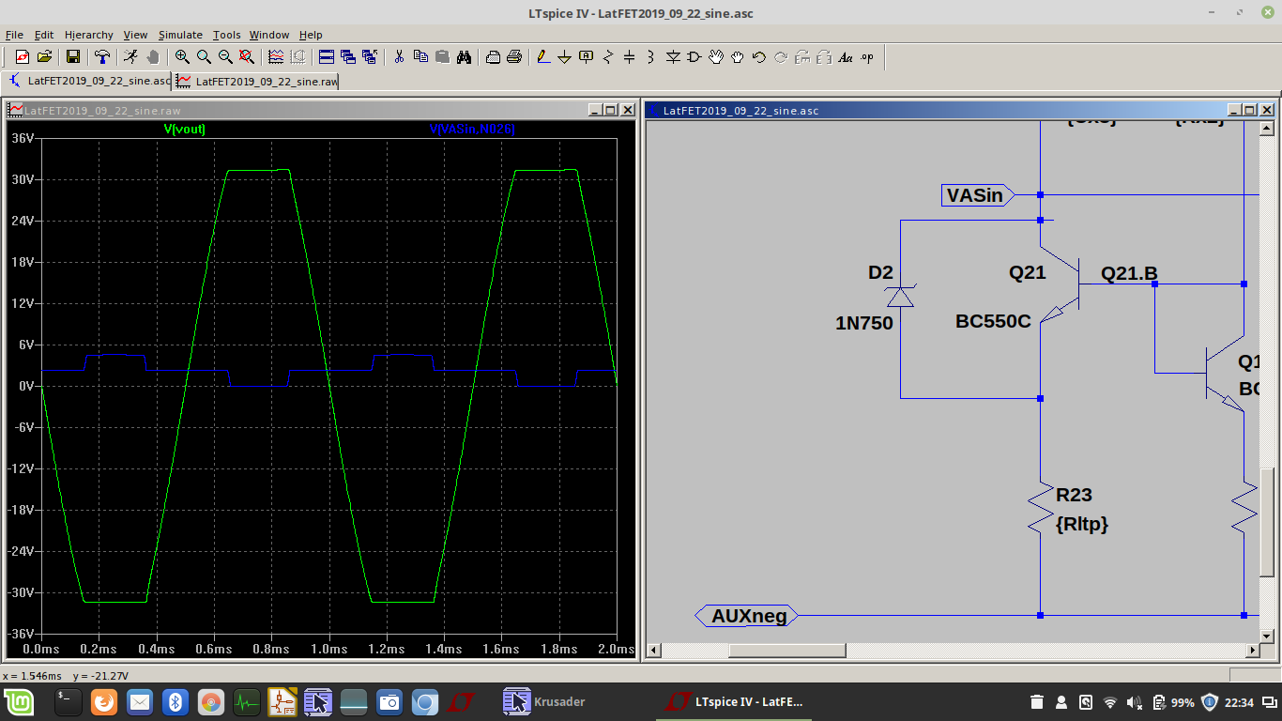
Task: Select the Move hand tool
Action: click(716, 57)
